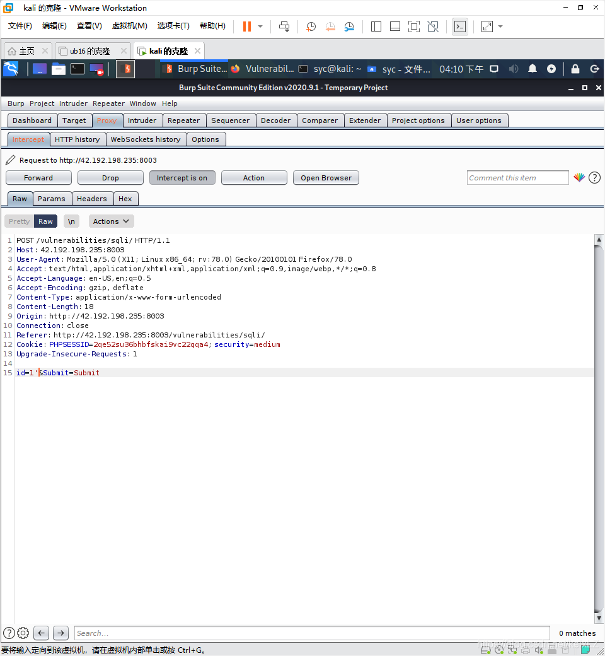Viewport: 605px width, 656px height.
Task: Open the dropdown arrow next to pause icon
Action: click(260, 26)
